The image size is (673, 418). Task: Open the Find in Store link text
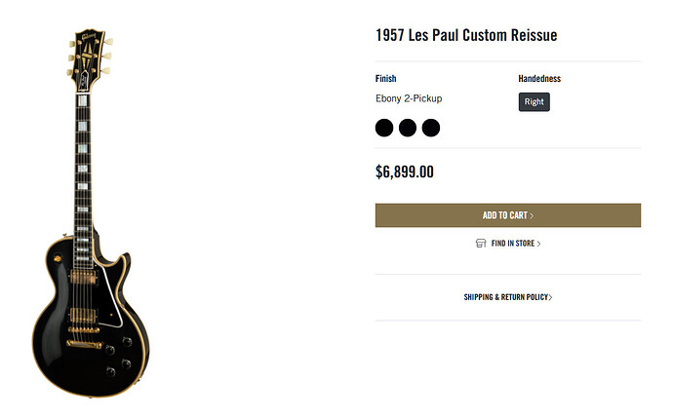[513, 244]
